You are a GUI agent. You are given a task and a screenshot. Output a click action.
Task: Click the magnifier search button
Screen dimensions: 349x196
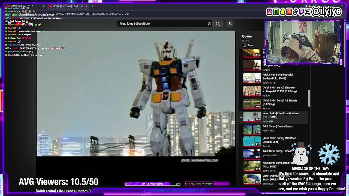(x=218, y=24)
